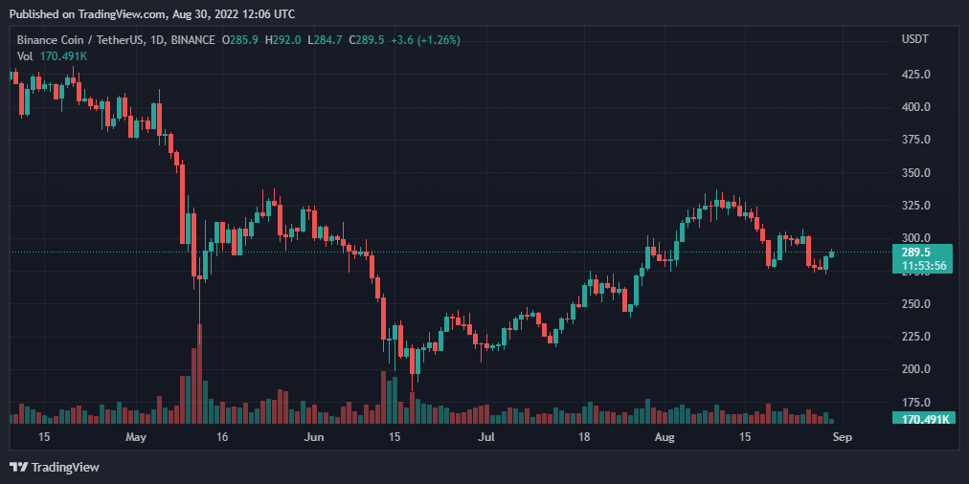
Task: Click the Sep label on the time axis
Action: [842, 437]
